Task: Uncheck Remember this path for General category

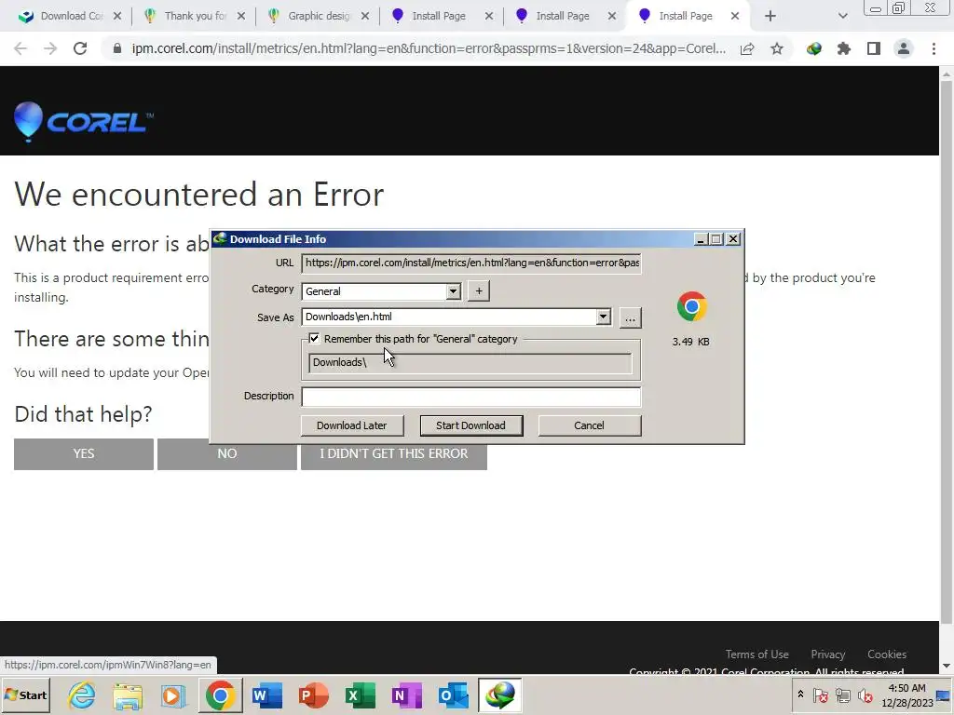Action: (314, 339)
